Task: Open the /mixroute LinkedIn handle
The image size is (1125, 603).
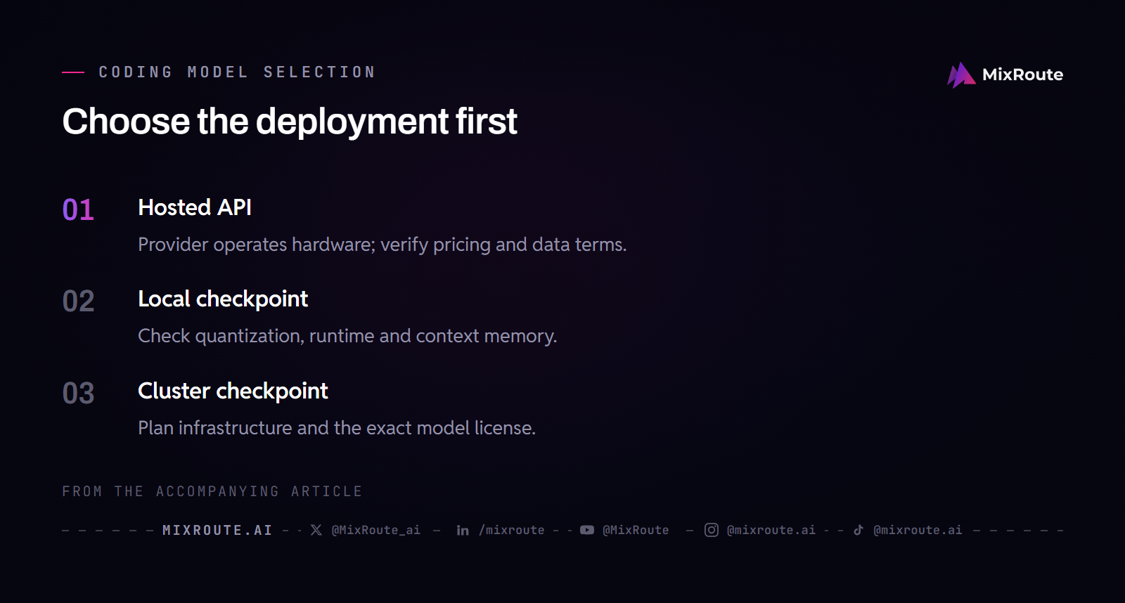Action: tap(511, 530)
